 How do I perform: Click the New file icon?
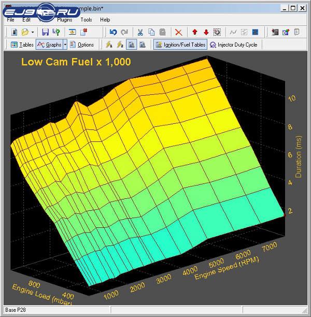coord(14,32)
